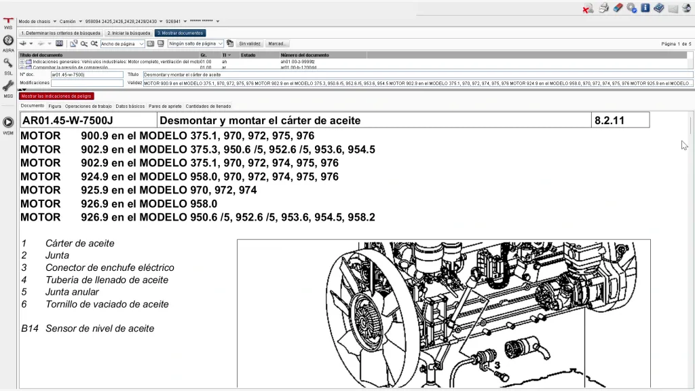This screenshot has width=695, height=391.
Task: Sort the document list by the TI column arrow
Action: pyautogui.click(x=229, y=56)
